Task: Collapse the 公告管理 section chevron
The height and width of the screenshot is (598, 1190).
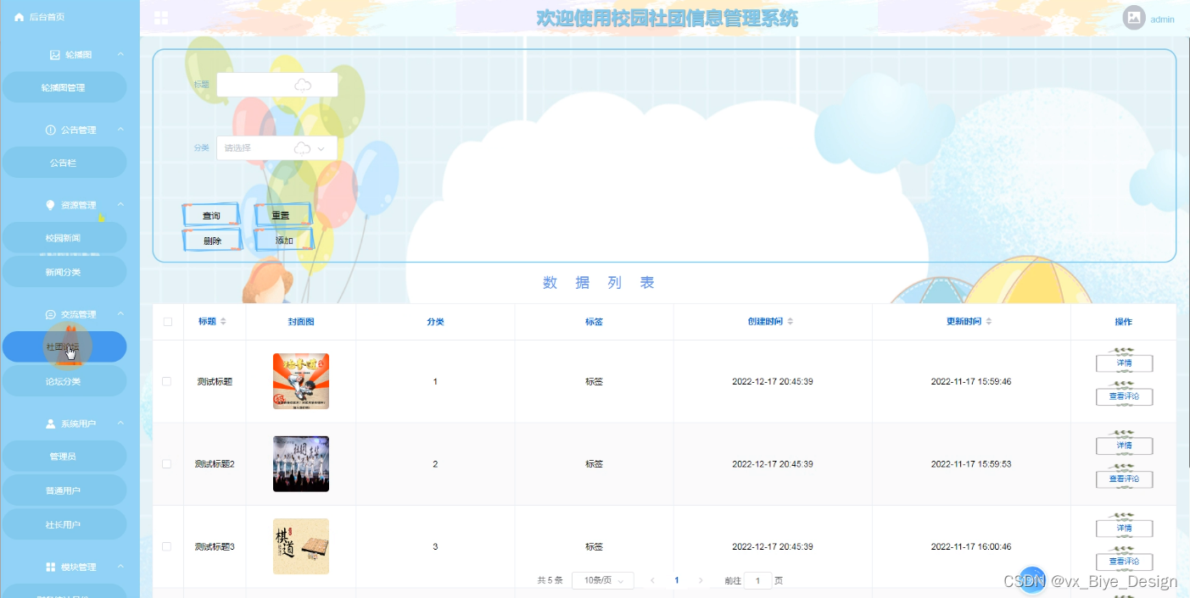Action: [120, 130]
